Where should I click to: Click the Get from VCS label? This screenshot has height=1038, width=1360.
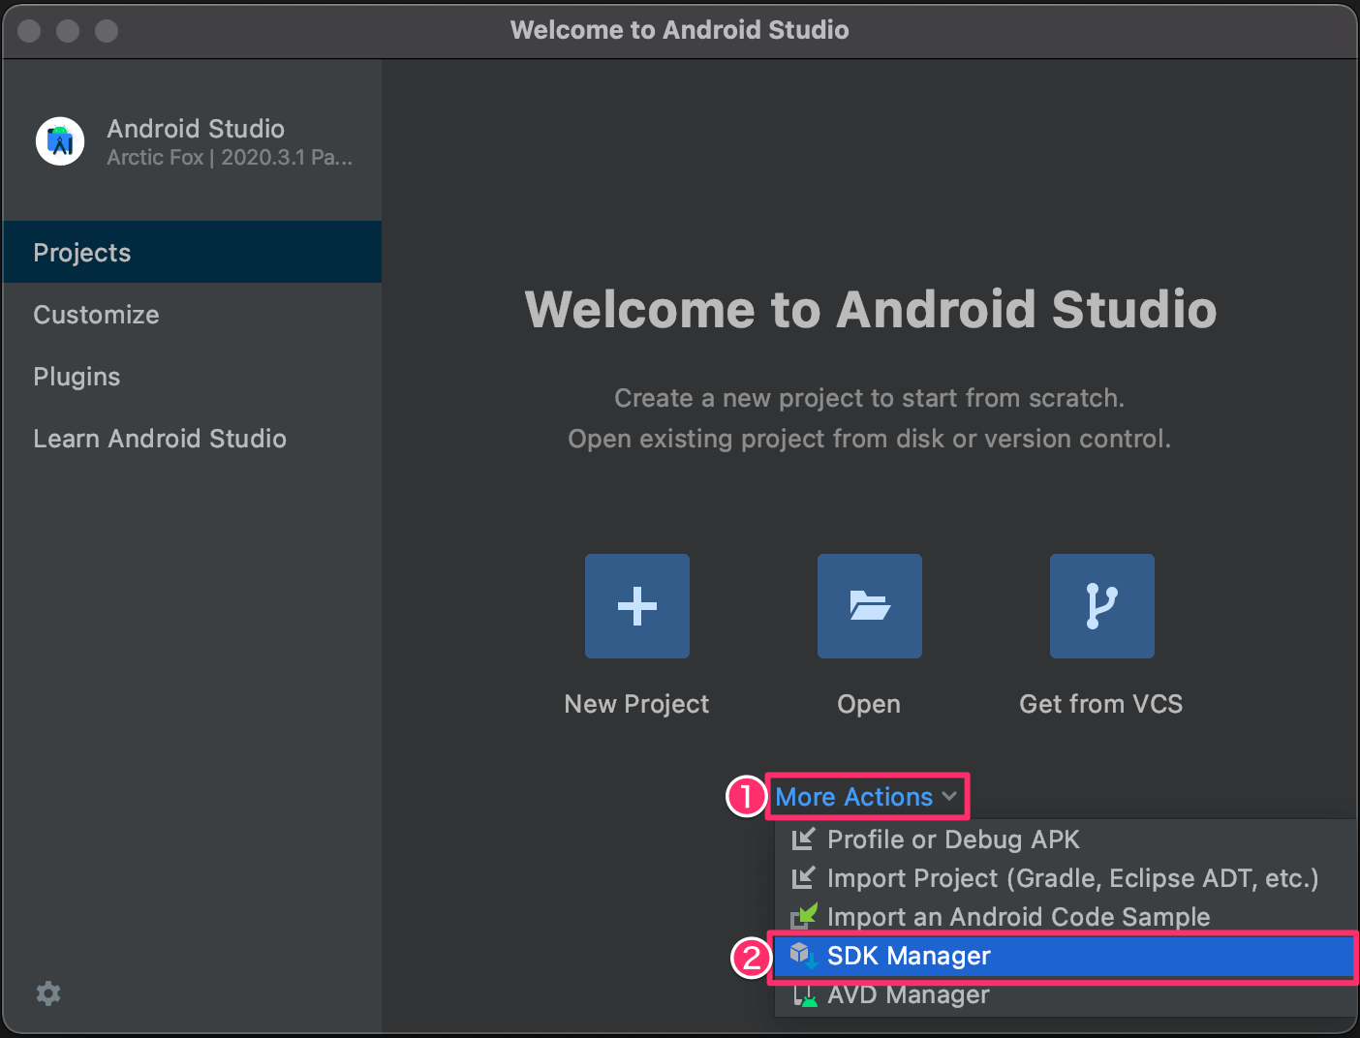click(x=1101, y=704)
